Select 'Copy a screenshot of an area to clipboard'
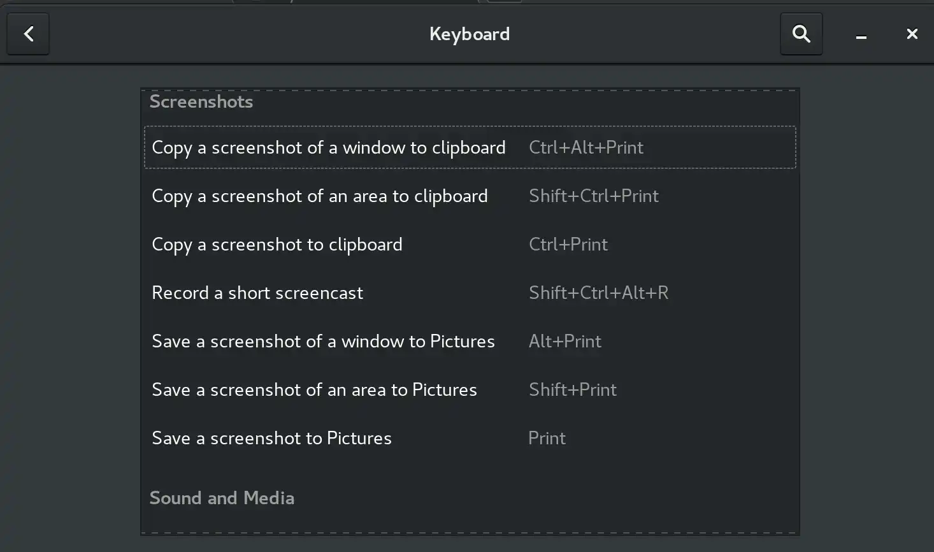Image resolution: width=934 pixels, height=552 pixels. click(x=319, y=196)
